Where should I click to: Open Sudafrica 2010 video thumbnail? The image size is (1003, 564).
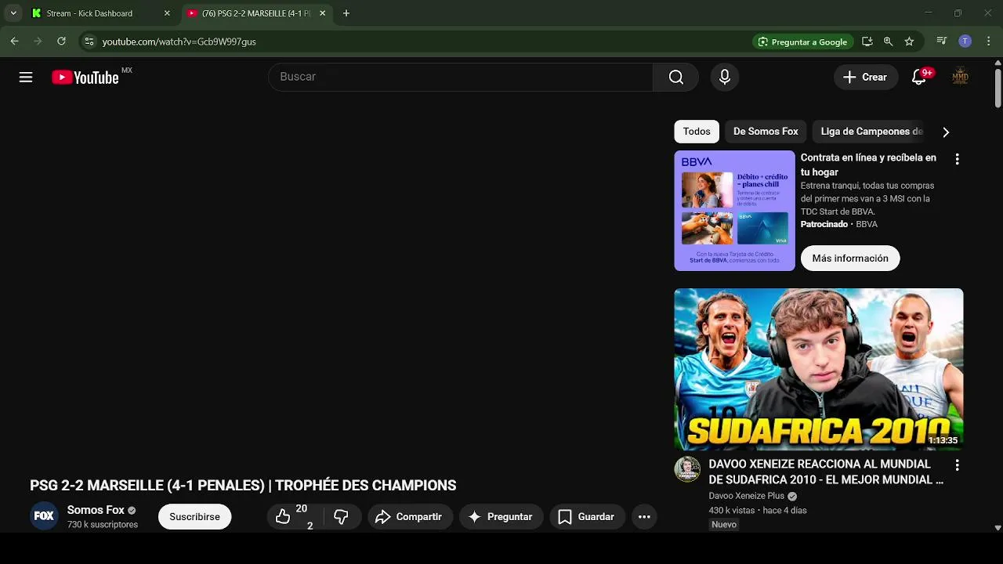coord(819,369)
